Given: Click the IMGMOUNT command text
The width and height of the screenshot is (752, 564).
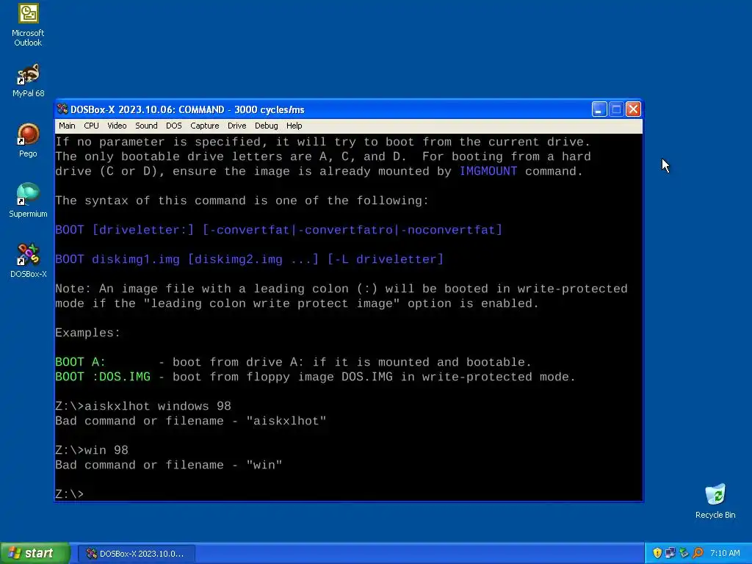Looking at the screenshot, I should coord(488,171).
